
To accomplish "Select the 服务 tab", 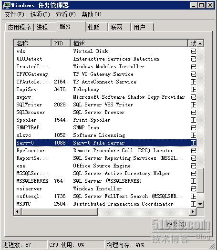I will click(x=71, y=26).
